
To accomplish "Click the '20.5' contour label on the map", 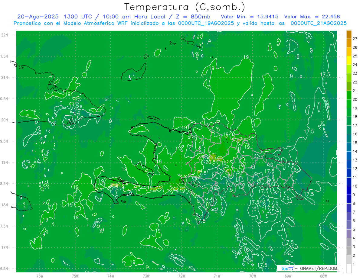I will pos(210,162).
